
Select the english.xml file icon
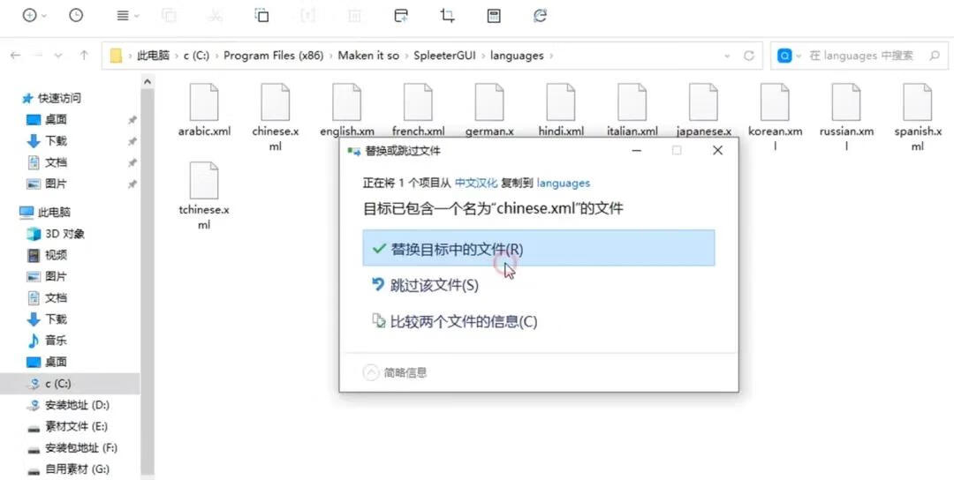[x=347, y=102]
